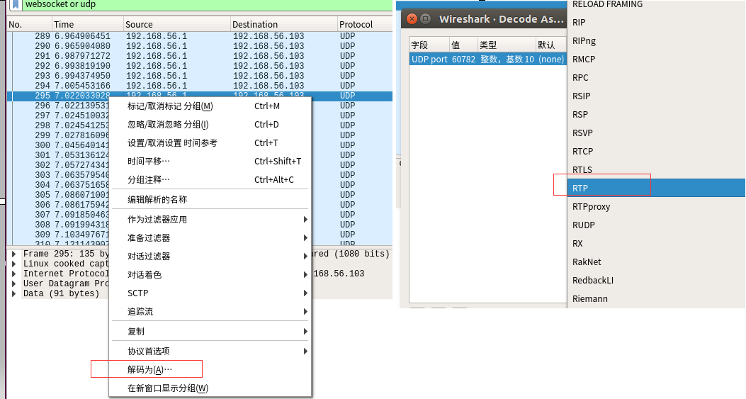Expand the Frame 295 detail tree node
Image resolution: width=746 pixels, height=399 pixels.
pos(14,254)
